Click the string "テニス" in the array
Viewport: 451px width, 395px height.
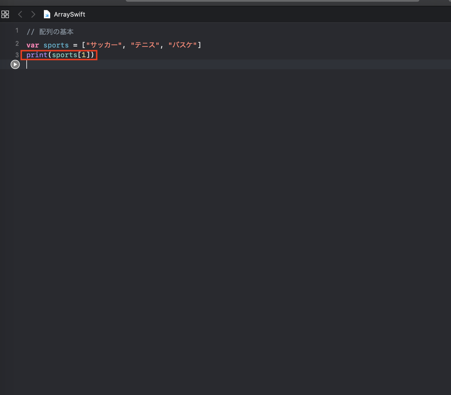145,45
